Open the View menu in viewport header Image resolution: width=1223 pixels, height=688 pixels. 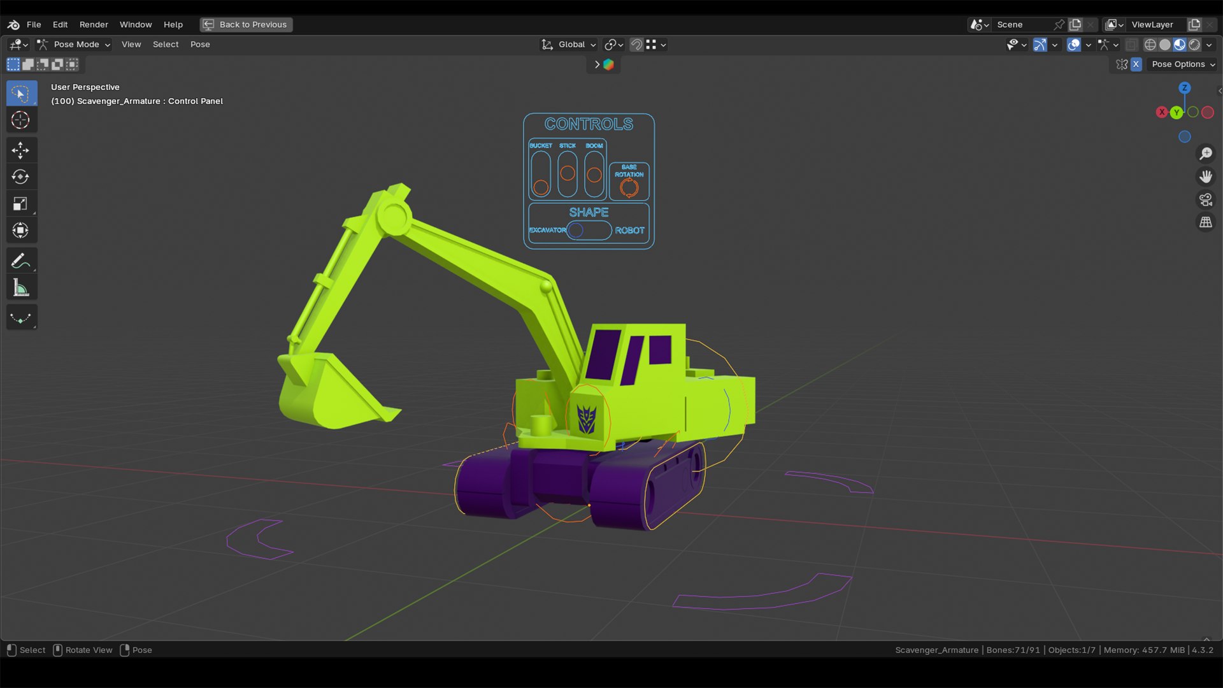[x=131, y=45]
